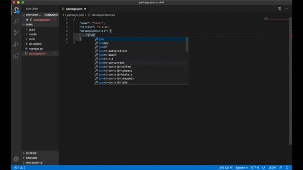Viewport: 303px width, 170px height.
Task: Click the unsaved dot on package.json tab
Action: coord(85,9)
